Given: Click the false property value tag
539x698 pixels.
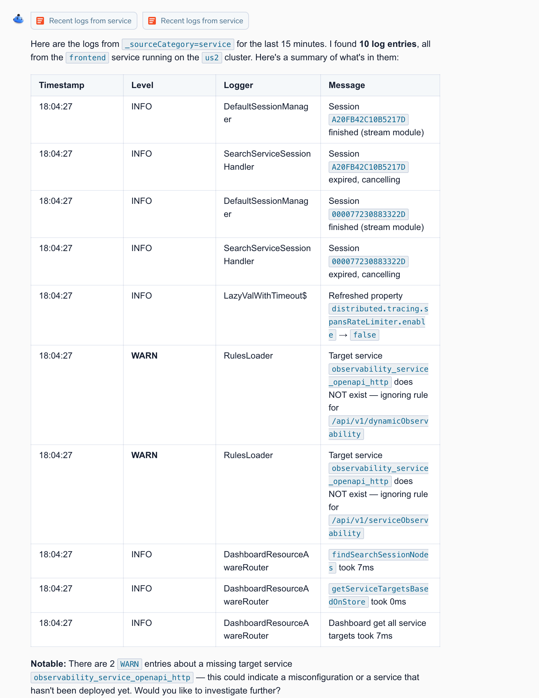Looking at the screenshot, I should [x=364, y=335].
